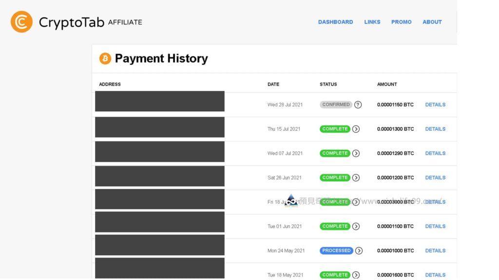Viewport: 499px width, 280px height.
Task: Click the ADDRESS column header
Action: pyautogui.click(x=110, y=85)
